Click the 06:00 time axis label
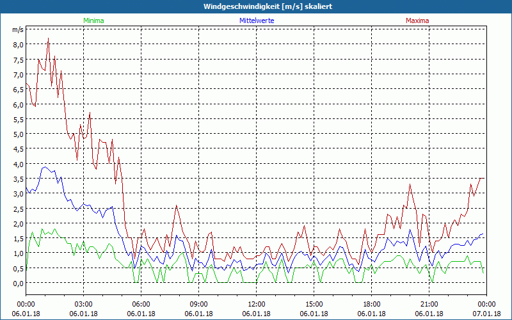512x320 pixels. point(141,305)
